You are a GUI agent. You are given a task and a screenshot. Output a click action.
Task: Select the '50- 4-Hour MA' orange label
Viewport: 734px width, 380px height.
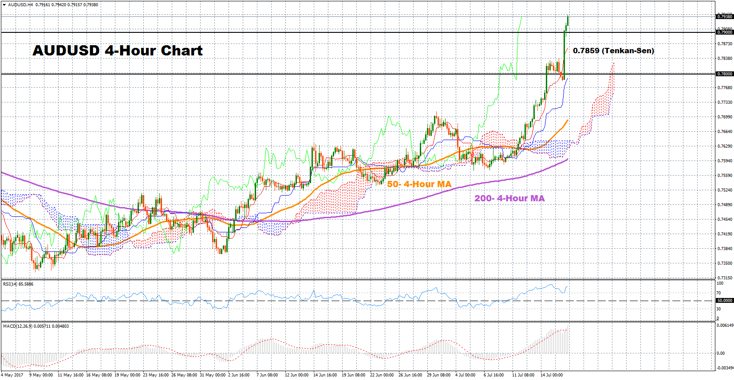pos(419,184)
